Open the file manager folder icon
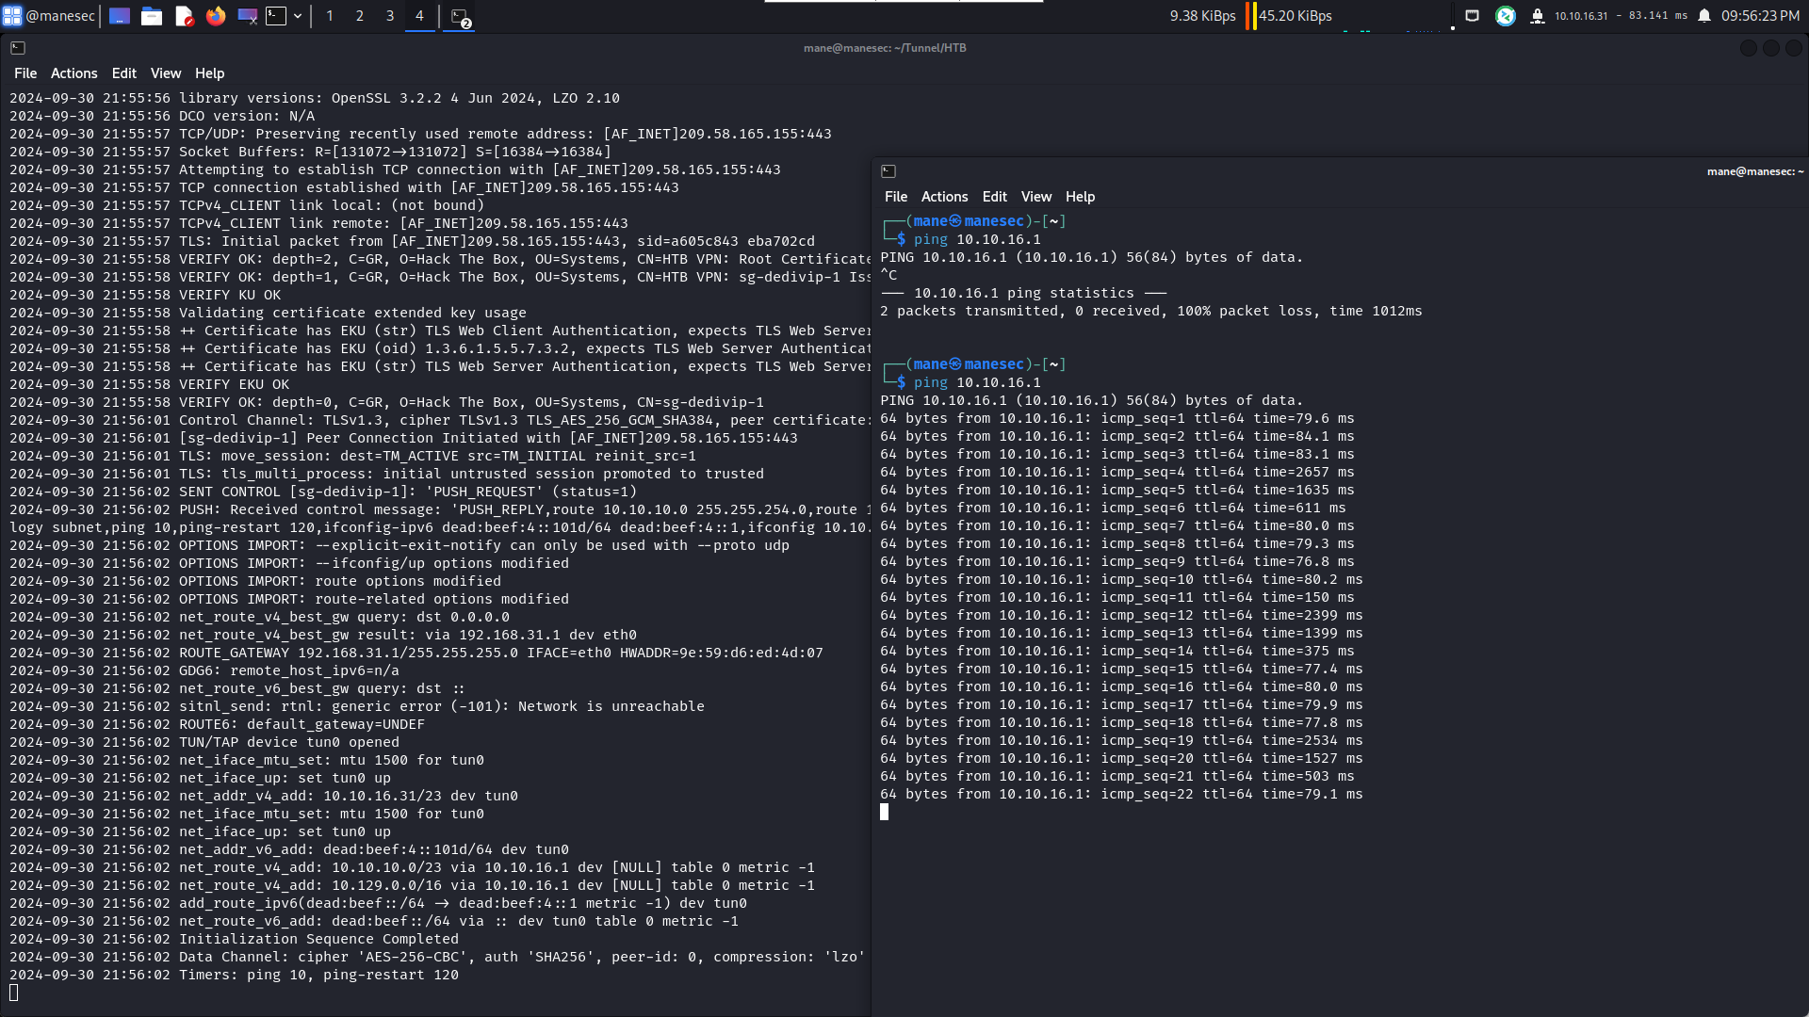 [x=152, y=16]
